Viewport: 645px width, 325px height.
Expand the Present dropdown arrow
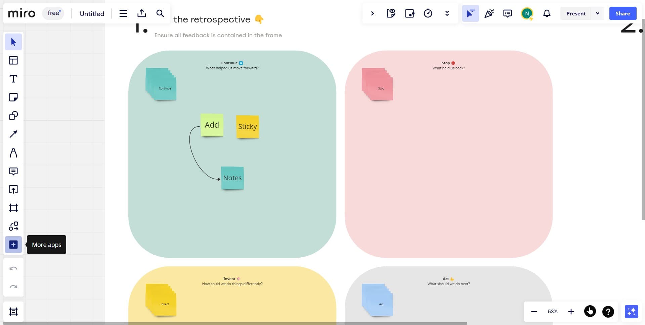pos(598,13)
